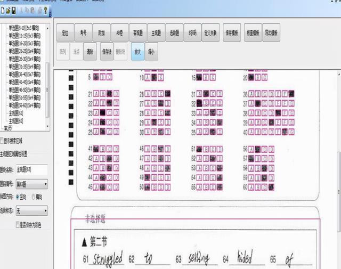Screen dimensions: 341x269
Task: Select tree item 单选题[51-55]
Action: 25,97
